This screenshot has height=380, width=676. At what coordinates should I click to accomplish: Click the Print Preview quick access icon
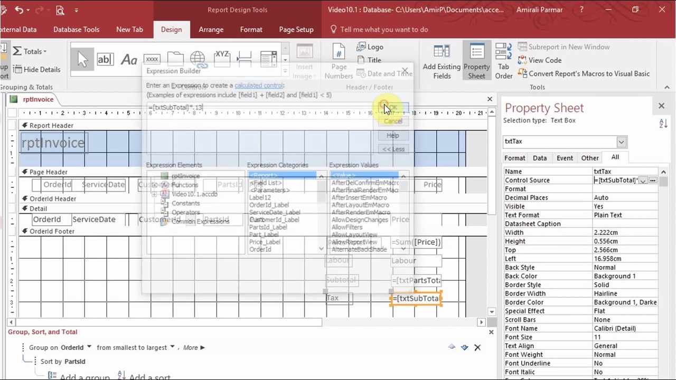click(x=60, y=9)
